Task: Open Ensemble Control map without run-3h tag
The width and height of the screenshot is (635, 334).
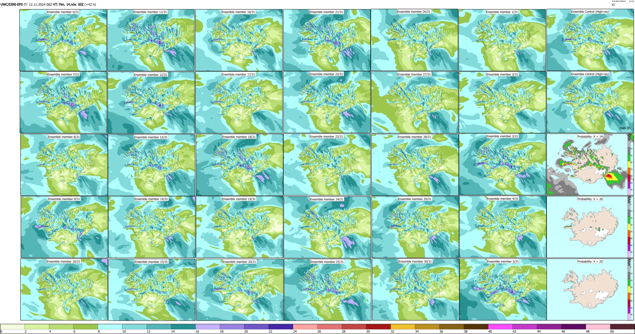Action: [590, 40]
